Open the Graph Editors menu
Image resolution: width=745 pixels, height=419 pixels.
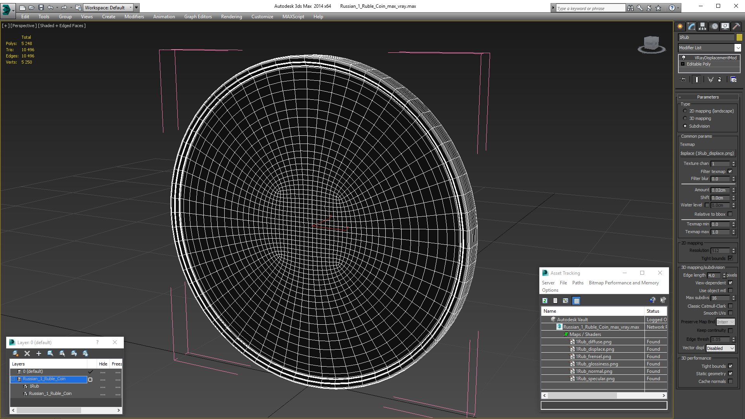click(x=198, y=17)
